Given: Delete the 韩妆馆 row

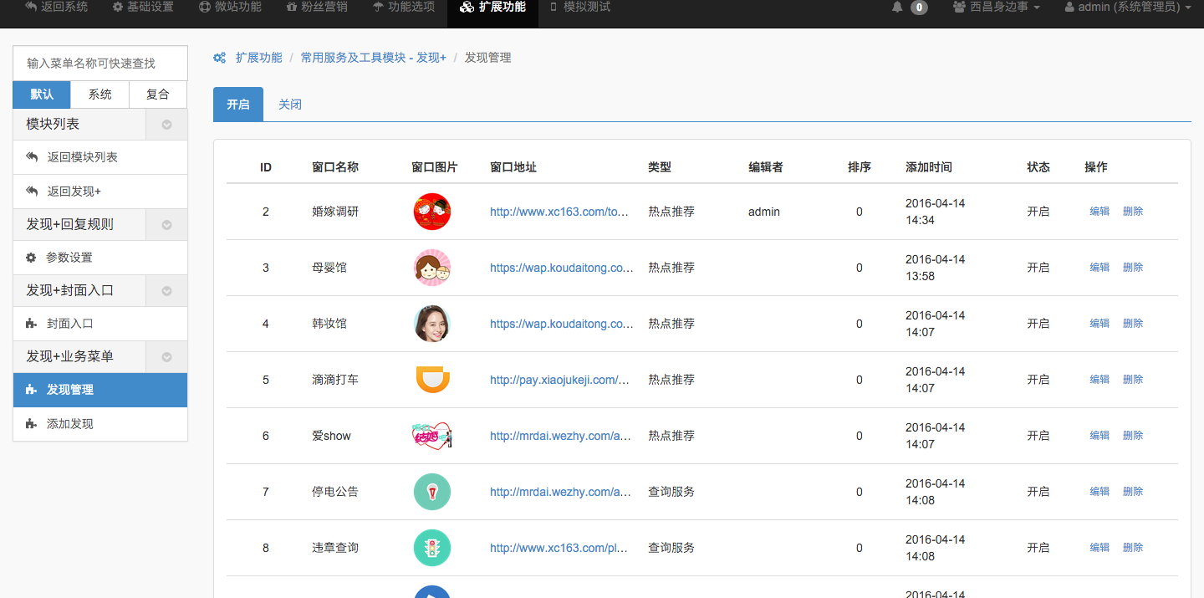Looking at the screenshot, I should (x=1133, y=324).
